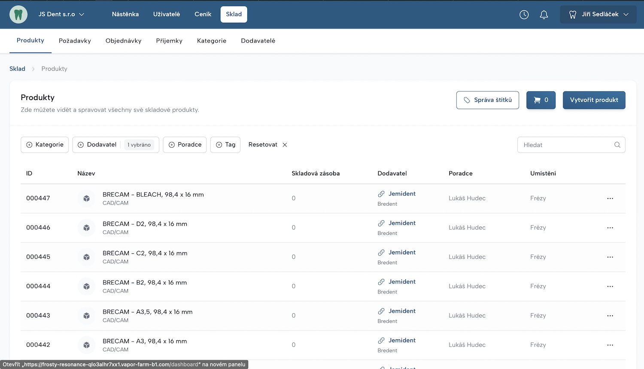This screenshot has height=369, width=644.
Task: Switch to the Požadavky tab
Action: tap(75, 41)
